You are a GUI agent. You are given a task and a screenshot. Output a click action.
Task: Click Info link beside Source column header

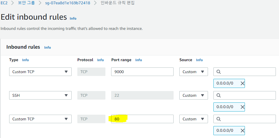pyautogui.click(x=199, y=60)
